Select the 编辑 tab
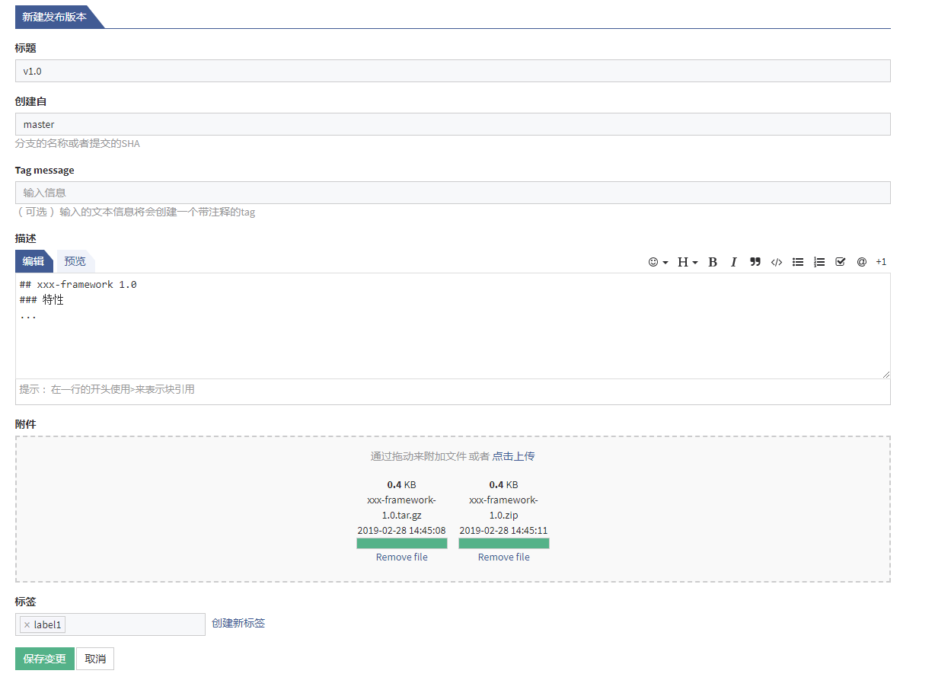Screen dimensions: 951x677 [34, 261]
